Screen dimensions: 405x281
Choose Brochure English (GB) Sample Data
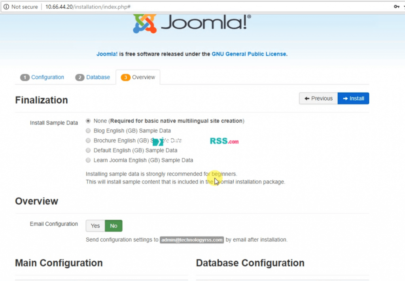coord(88,140)
